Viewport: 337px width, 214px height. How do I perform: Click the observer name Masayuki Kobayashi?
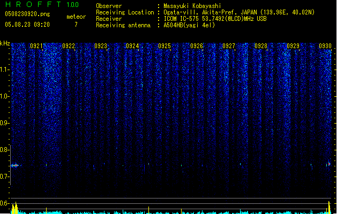[x=192, y=6]
